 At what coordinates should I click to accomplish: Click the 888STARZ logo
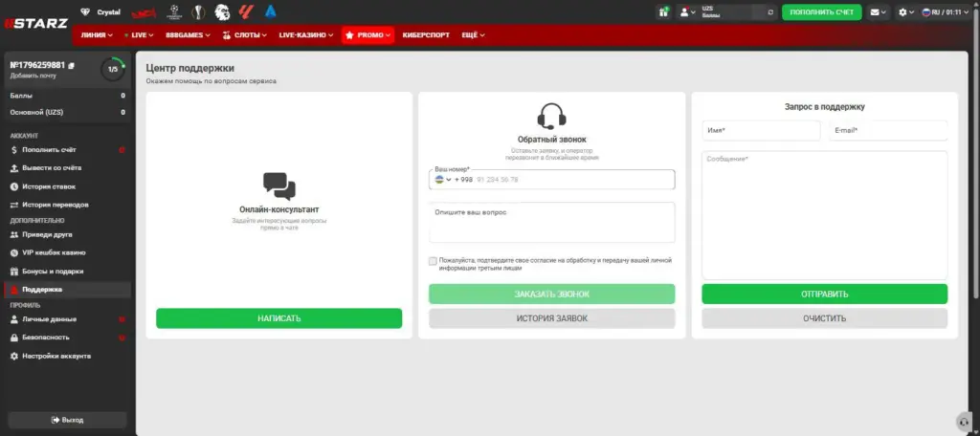coord(35,24)
